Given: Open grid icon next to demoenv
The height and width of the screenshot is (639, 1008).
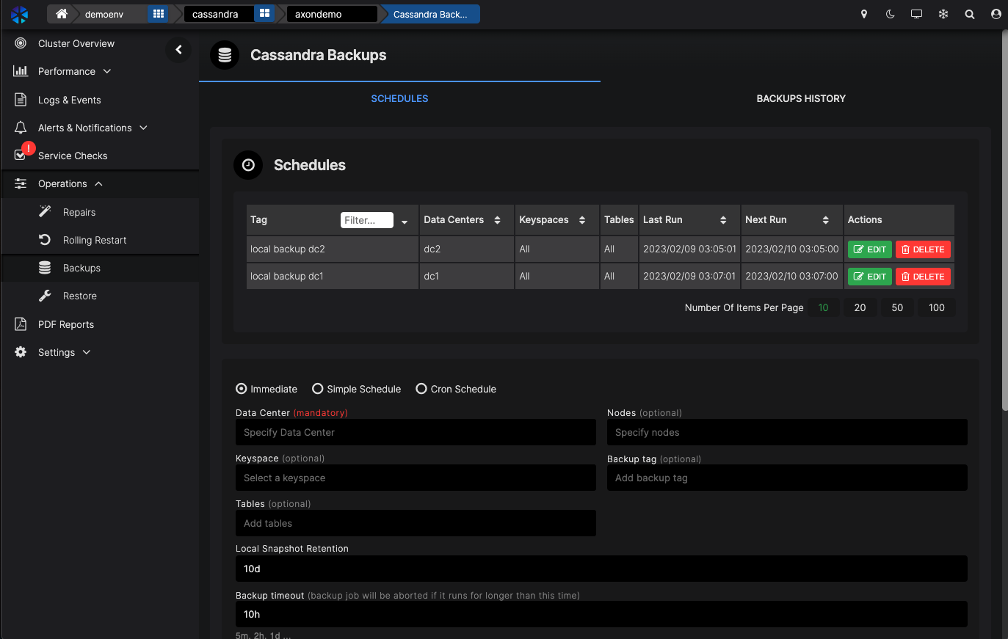Looking at the screenshot, I should click(158, 14).
